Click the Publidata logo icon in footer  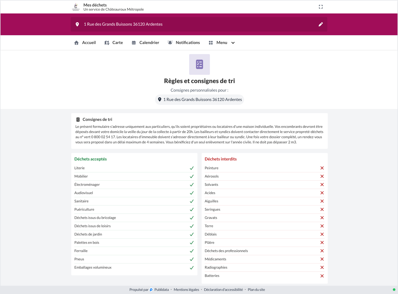coord(151,290)
